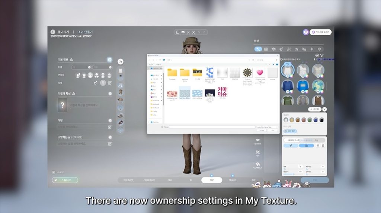The image size is (381, 213).
Task: Pick the green preset color swatch
Action: click(x=310, y=120)
